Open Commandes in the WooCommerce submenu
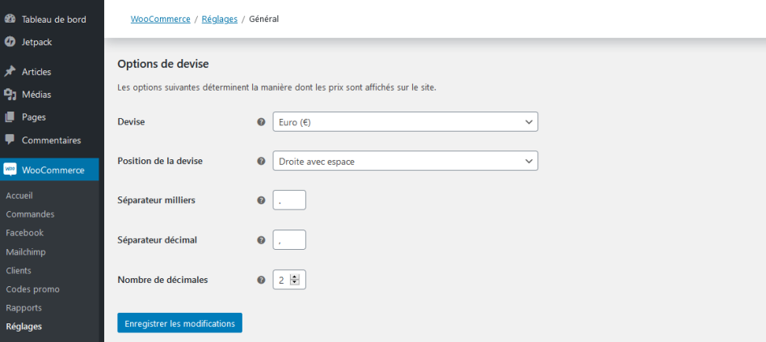This screenshot has width=766, height=342. [30, 214]
